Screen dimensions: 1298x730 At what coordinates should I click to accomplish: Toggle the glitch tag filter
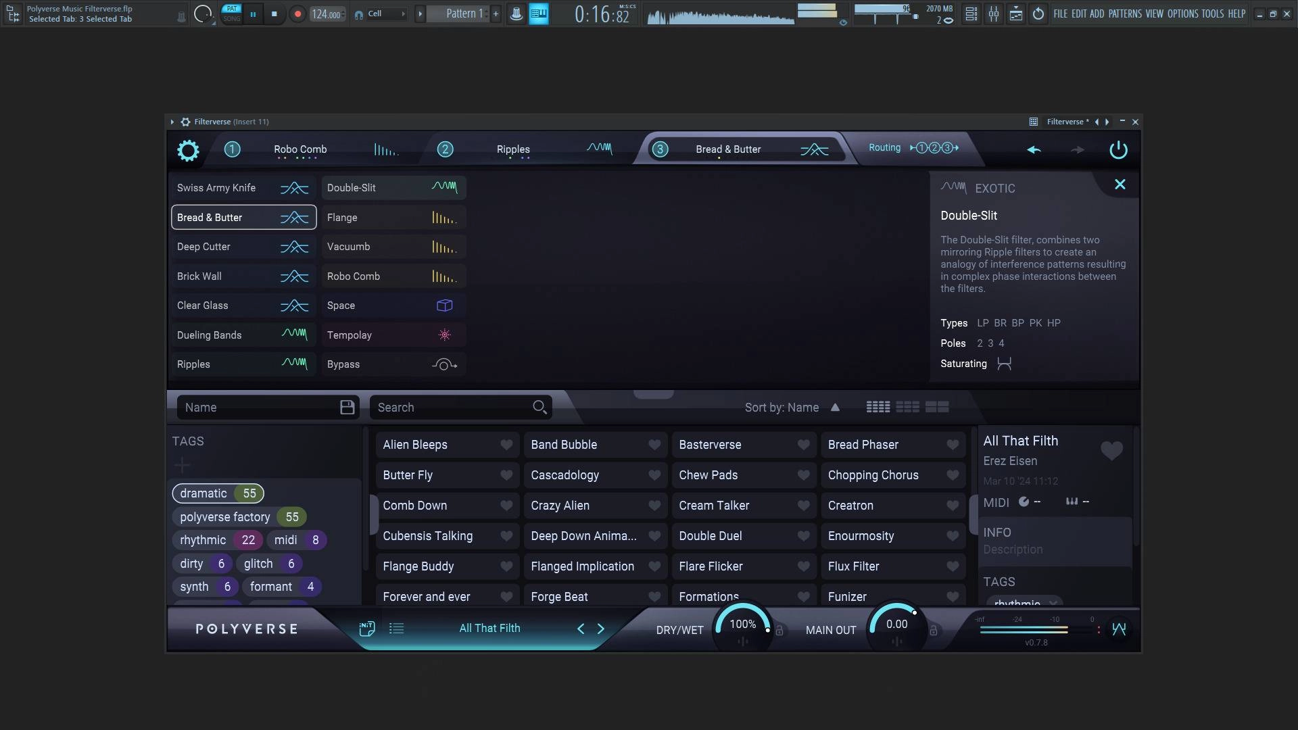(269, 564)
